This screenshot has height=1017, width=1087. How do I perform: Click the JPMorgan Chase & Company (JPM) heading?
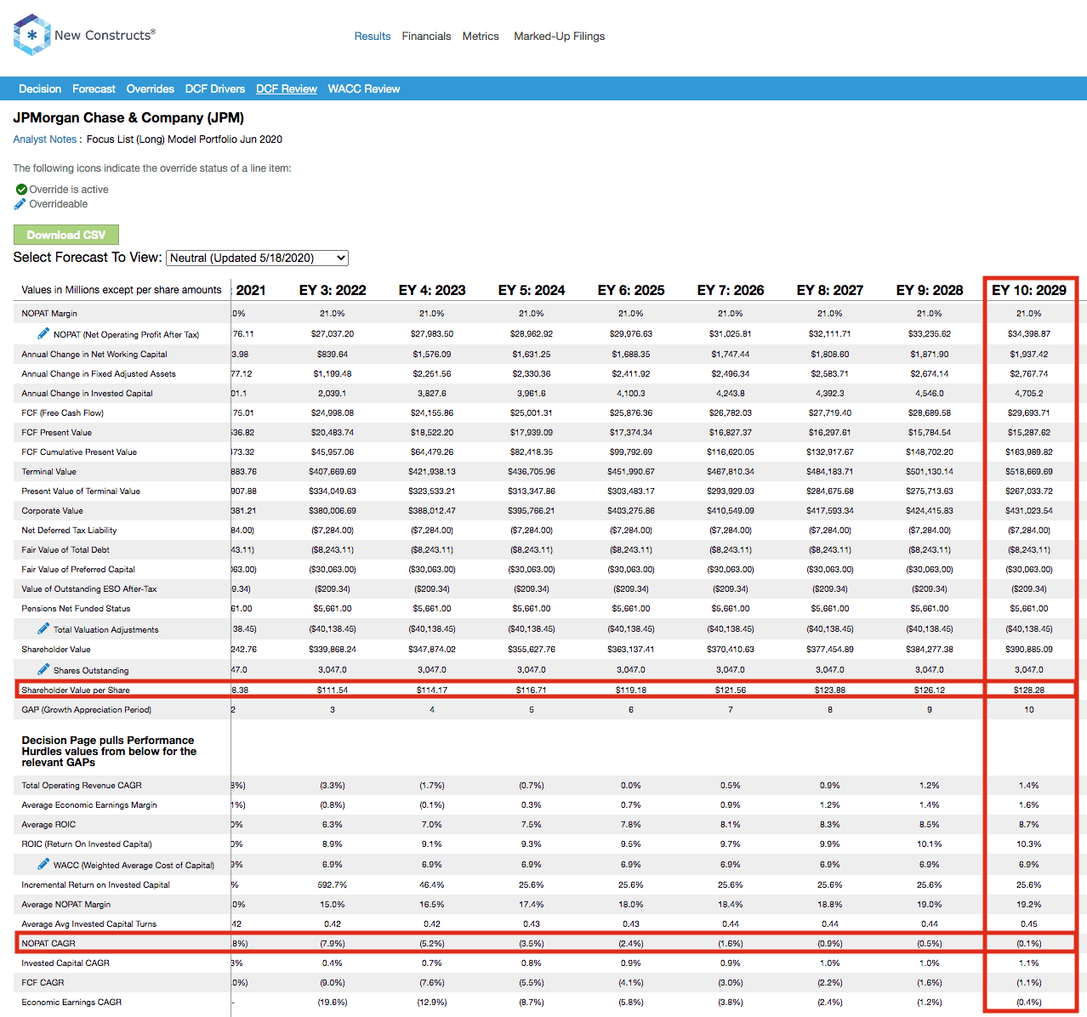click(128, 117)
